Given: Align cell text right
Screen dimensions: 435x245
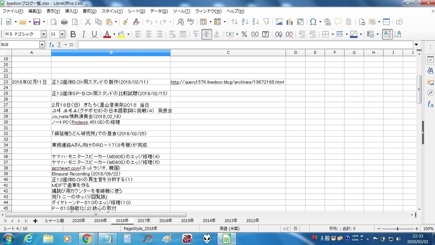Looking at the screenshot, I should 159,34.
